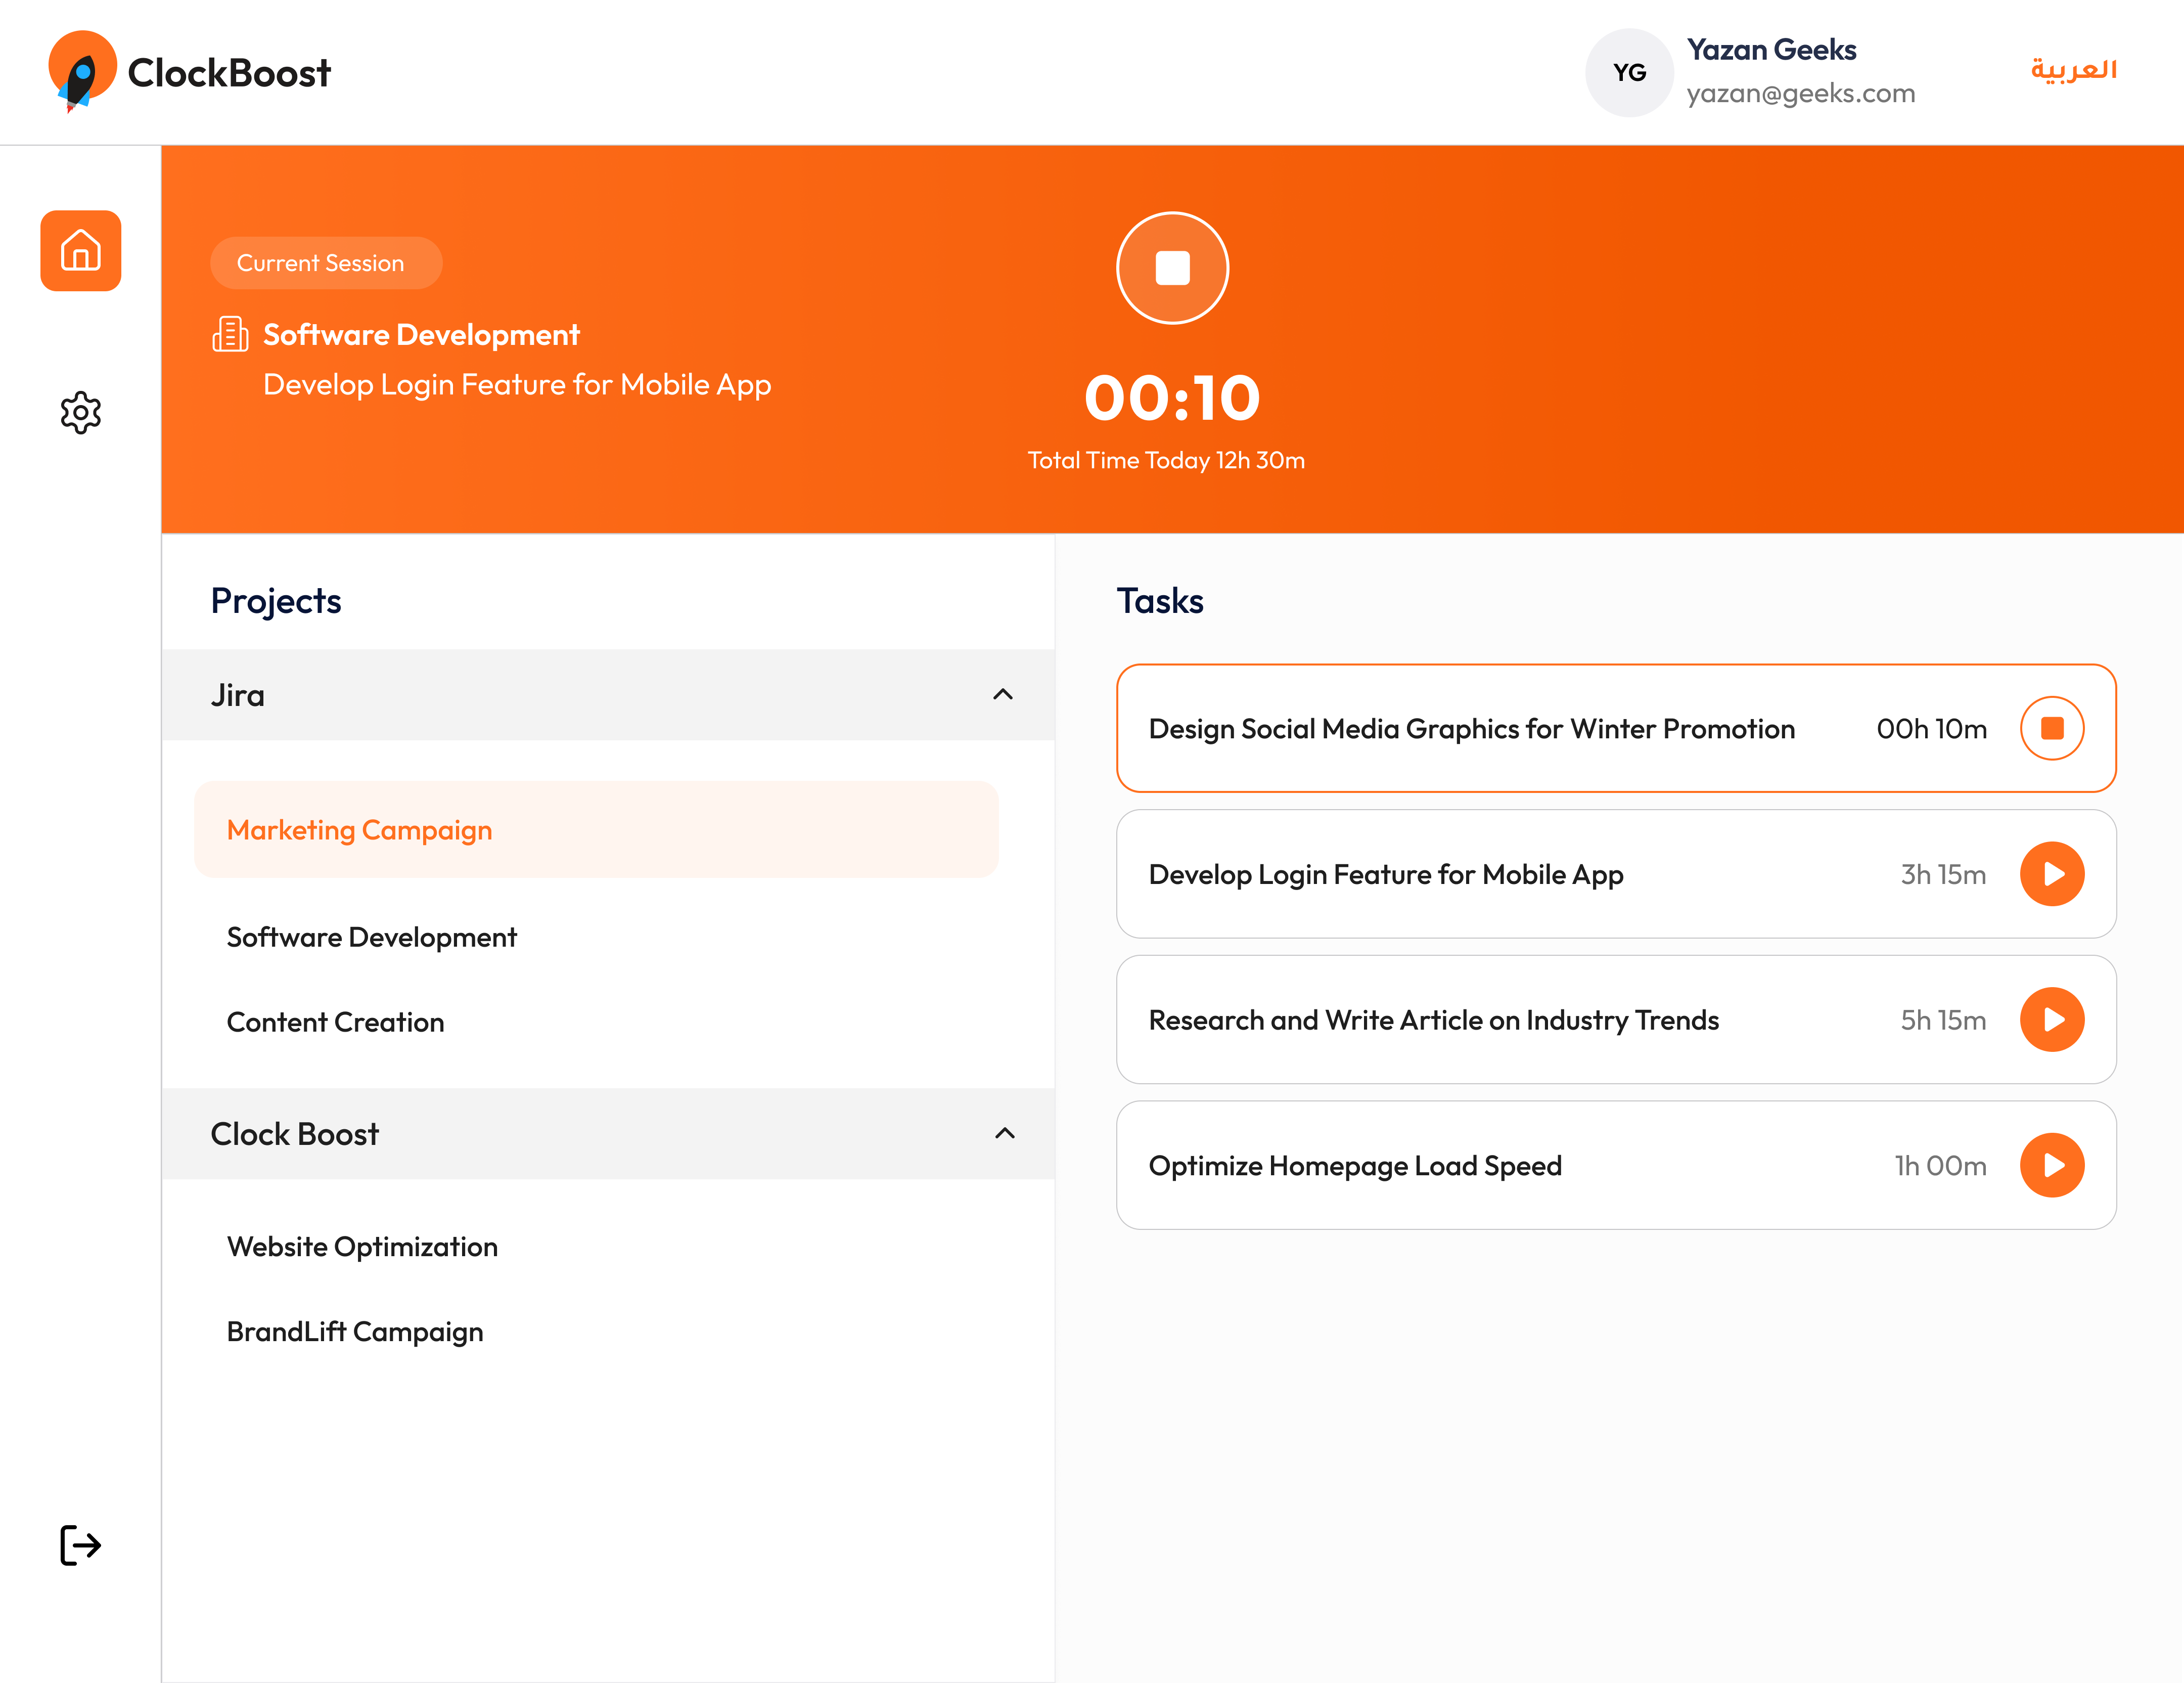Stop the current session timer

coord(1172,268)
